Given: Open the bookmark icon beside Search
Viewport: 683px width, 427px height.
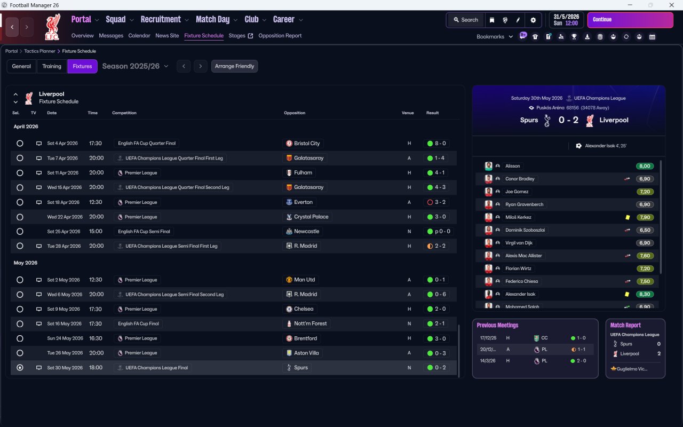Looking at the screenshot, I should pyautogui.click(x=492, y=20).
